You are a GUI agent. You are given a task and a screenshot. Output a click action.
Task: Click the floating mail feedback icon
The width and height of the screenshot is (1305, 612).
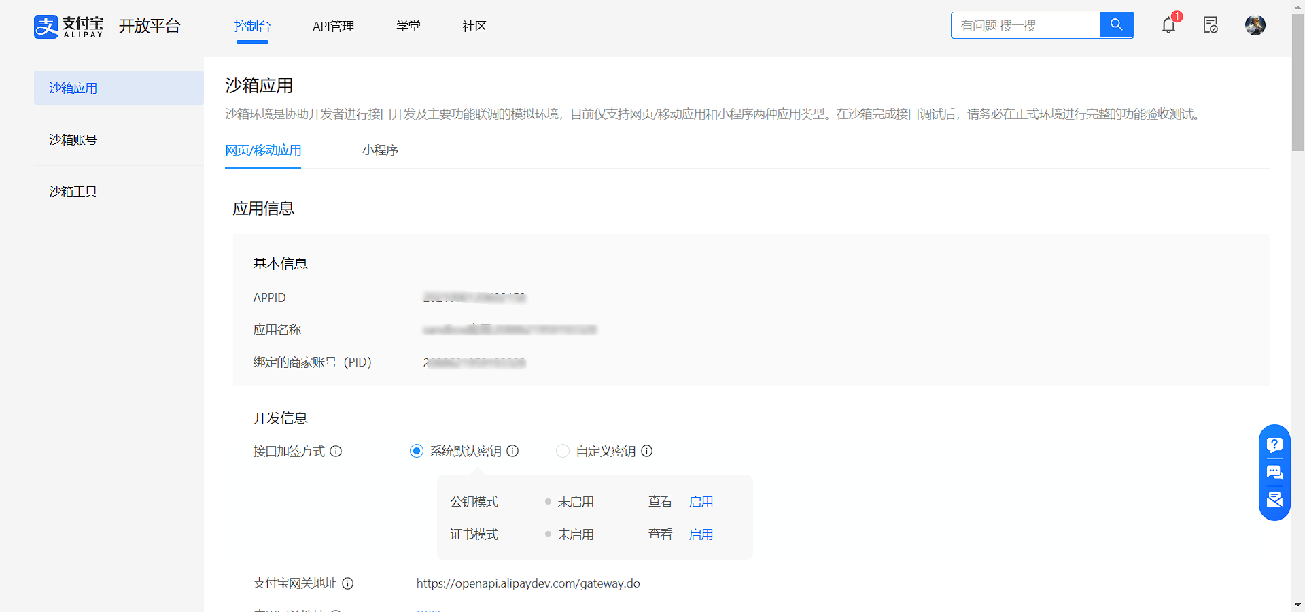point(1274,500)
